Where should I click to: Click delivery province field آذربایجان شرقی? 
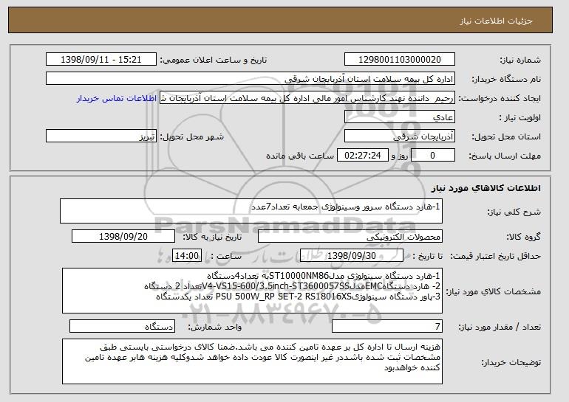(400, 136)
